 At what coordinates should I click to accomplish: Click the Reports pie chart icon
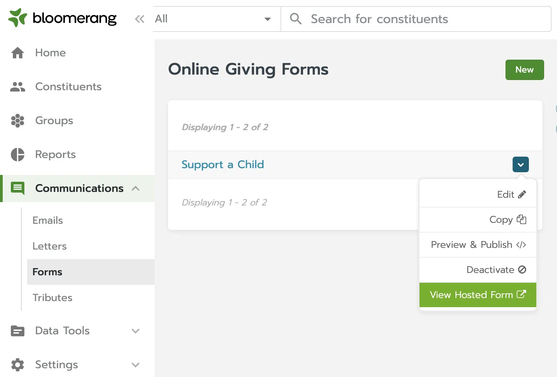point(18,155)
